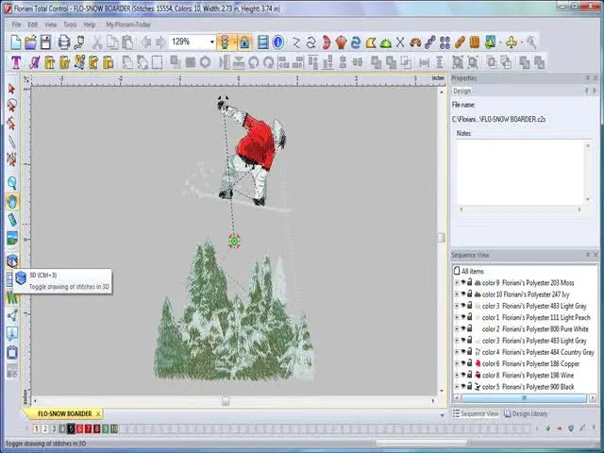This screenshot has height=453, width=604.
Task: Expand the color 10 Ivy tree node
Action: click(x=457, y=294)
